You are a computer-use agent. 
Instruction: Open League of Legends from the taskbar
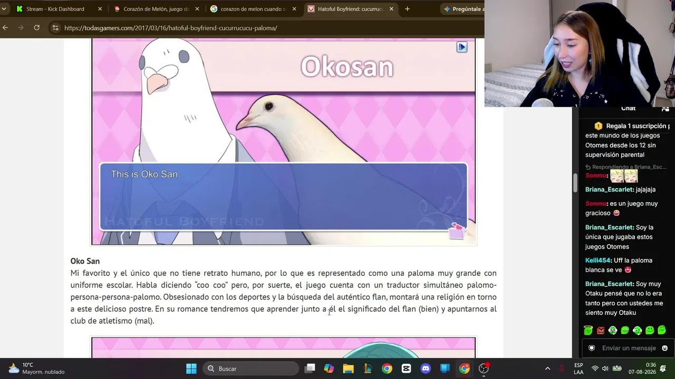(x=368, y=368)
